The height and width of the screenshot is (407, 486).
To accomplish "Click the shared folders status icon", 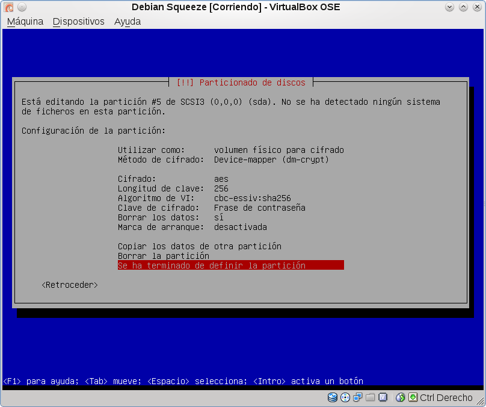I will pyautogui.click(x=370, y=397).
